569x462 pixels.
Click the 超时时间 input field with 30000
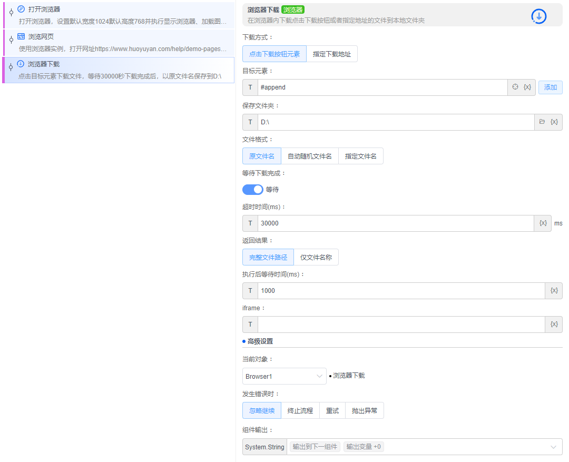coord(395,223)
